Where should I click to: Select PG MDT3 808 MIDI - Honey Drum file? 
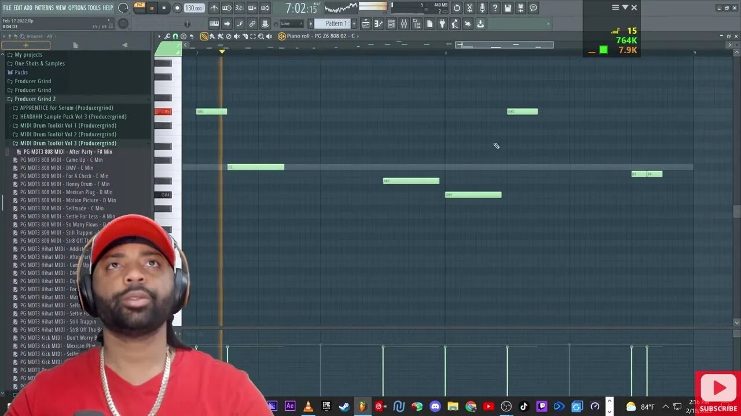[x=65, y=184]
